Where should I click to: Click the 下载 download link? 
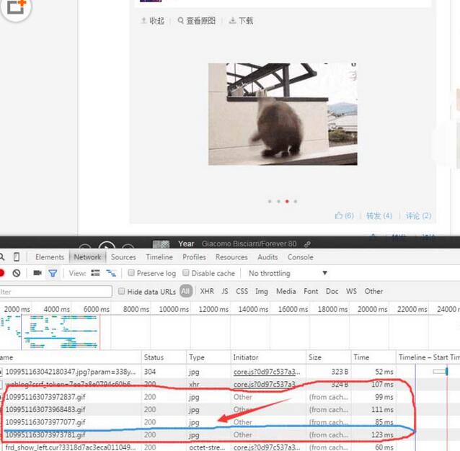coord(242,21)
